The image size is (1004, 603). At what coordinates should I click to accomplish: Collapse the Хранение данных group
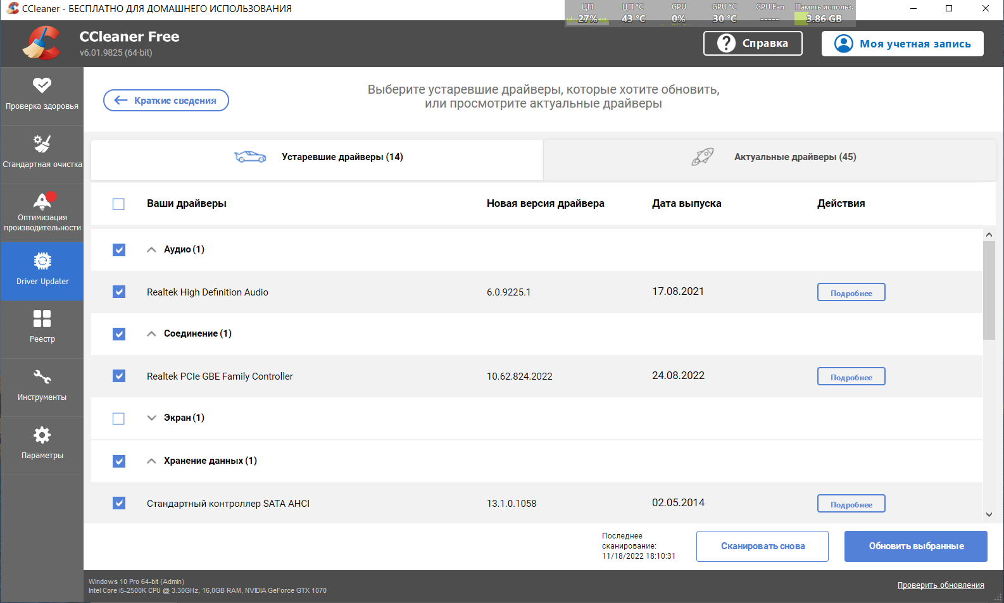(x=151, y=461)
